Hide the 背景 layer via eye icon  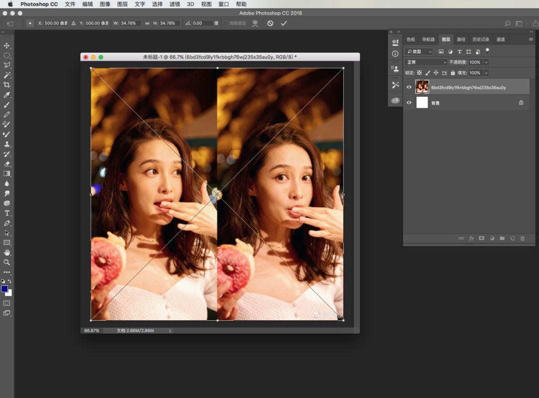(409, 103)
